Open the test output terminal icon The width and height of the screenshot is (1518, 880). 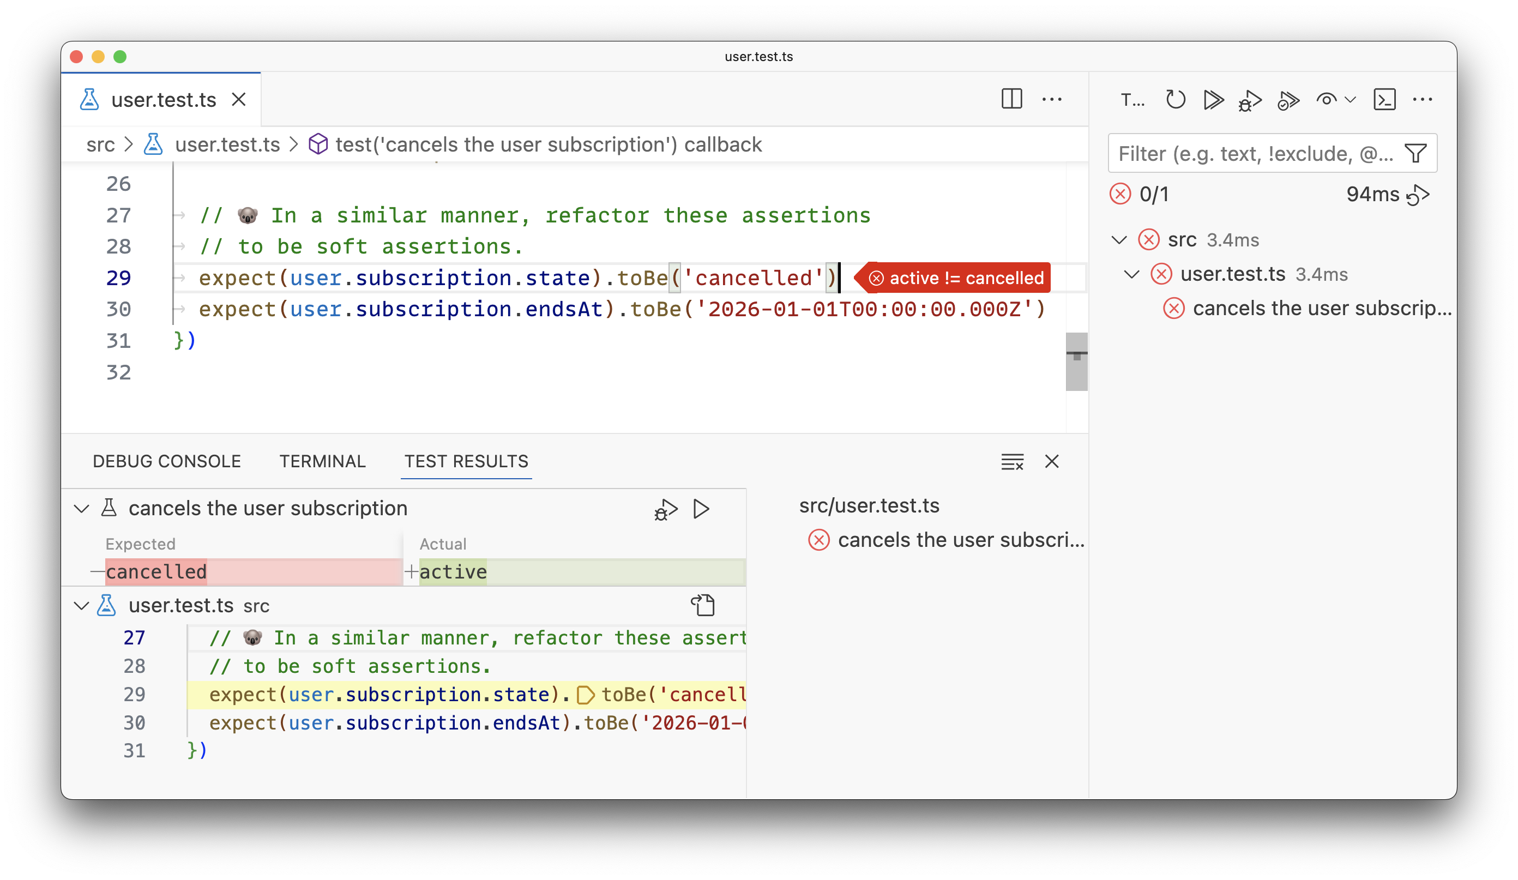click(1386, 100)
